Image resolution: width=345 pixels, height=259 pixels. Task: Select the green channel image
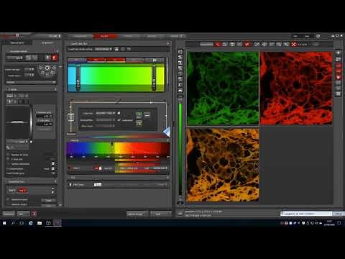click(223, 88)
